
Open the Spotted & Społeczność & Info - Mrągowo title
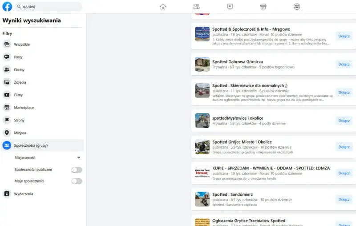click(x=251, y=29)
